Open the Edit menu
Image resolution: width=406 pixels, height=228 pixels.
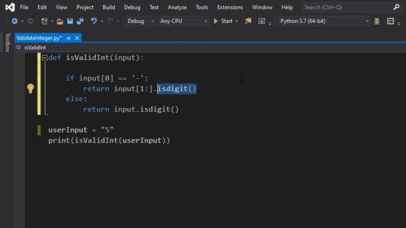42,7
